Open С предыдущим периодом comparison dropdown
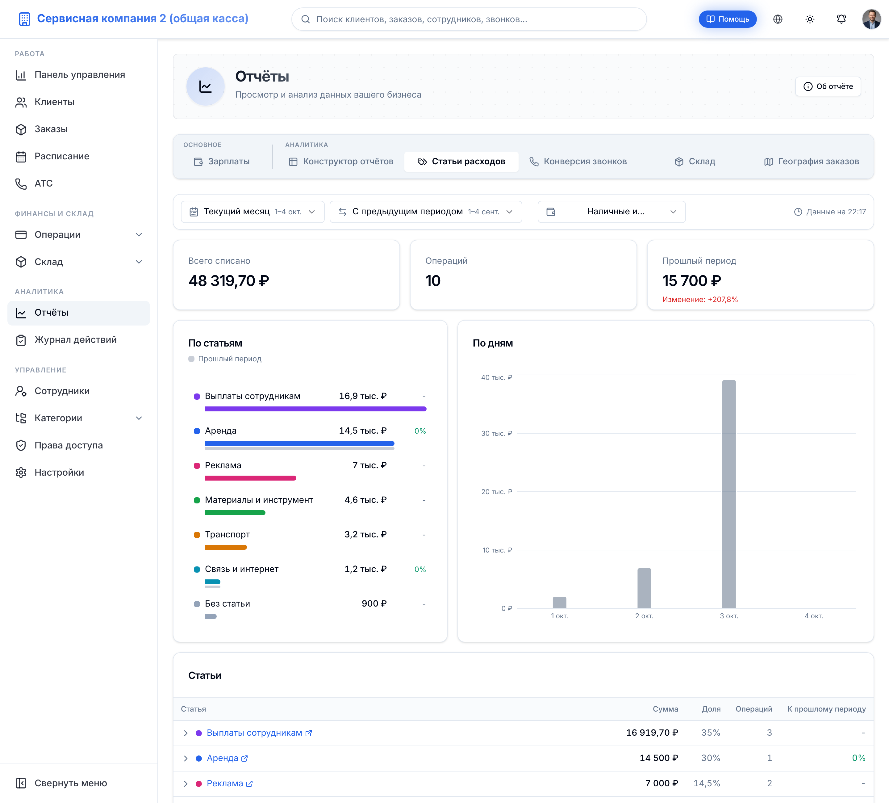 pyautogui.click(x=426, y=212)
